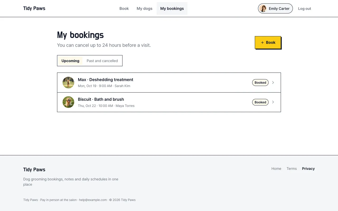This screenshot has height=211, width=338.
Task: Click 'Mon, Oct 19 · 9:00 AM · Sarah Kim'
Action: [x=104, y=86]
